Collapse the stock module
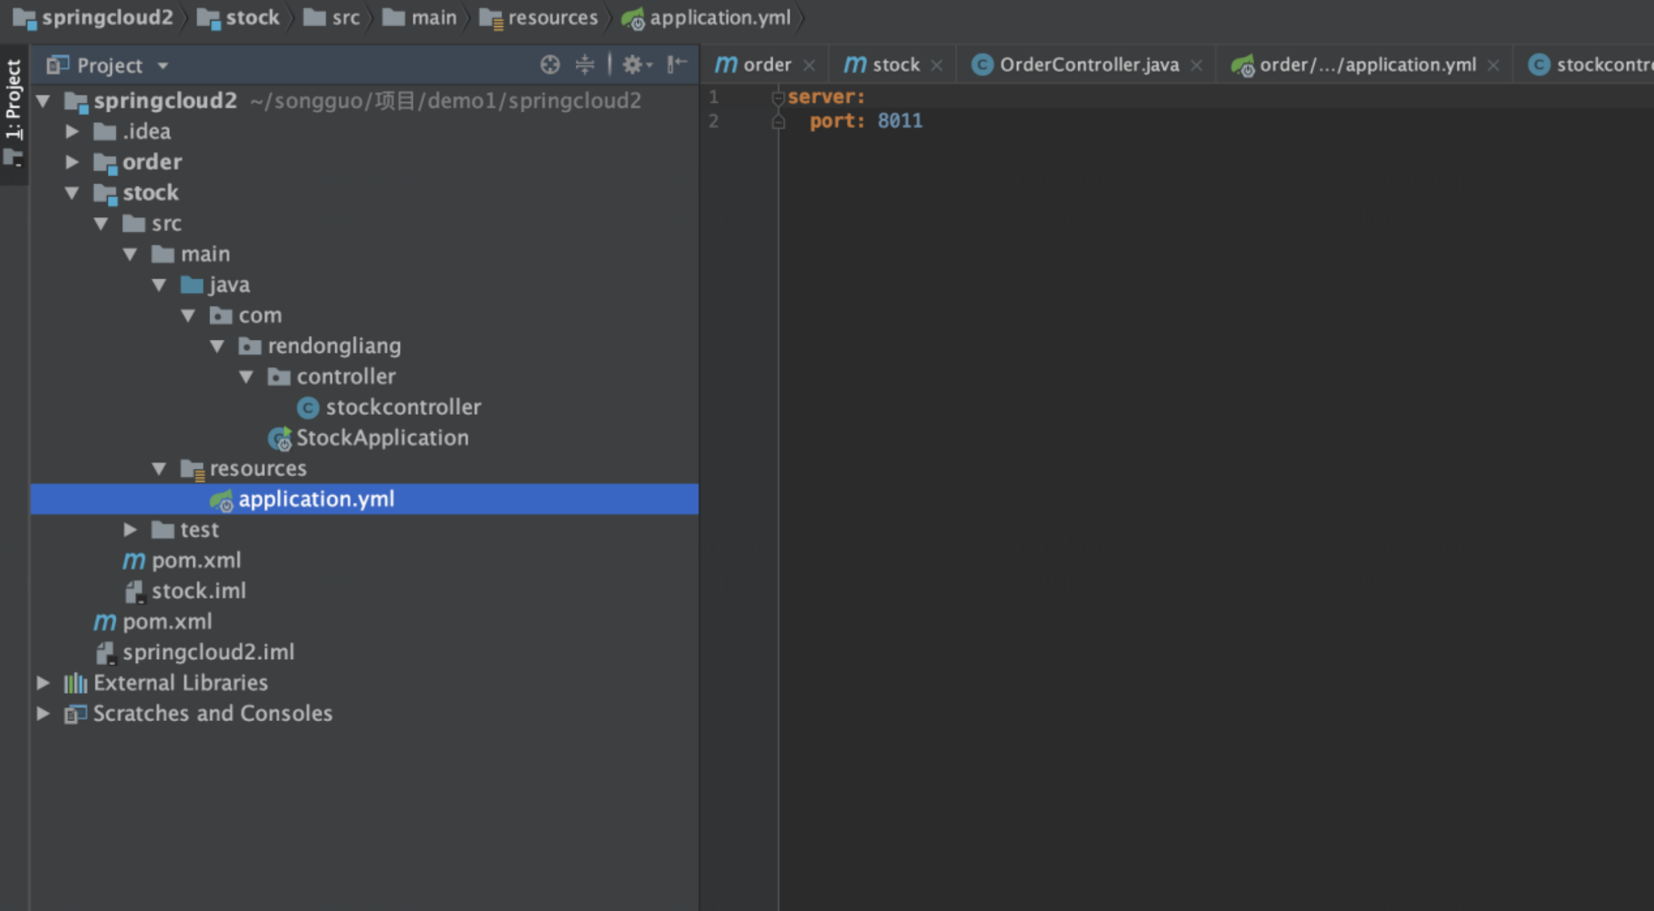 pos(72,193)
